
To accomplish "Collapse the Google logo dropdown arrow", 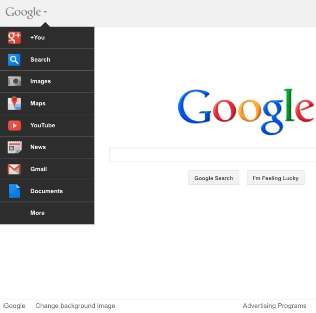I will tap(45, 12).
